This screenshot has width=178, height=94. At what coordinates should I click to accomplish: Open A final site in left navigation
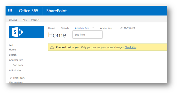pos(15,70)
